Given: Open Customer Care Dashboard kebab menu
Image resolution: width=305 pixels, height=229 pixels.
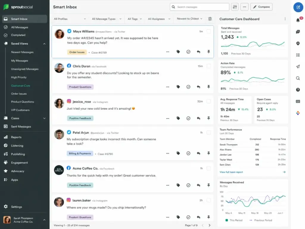Looking at the screenshot, I should pos(285,19).
